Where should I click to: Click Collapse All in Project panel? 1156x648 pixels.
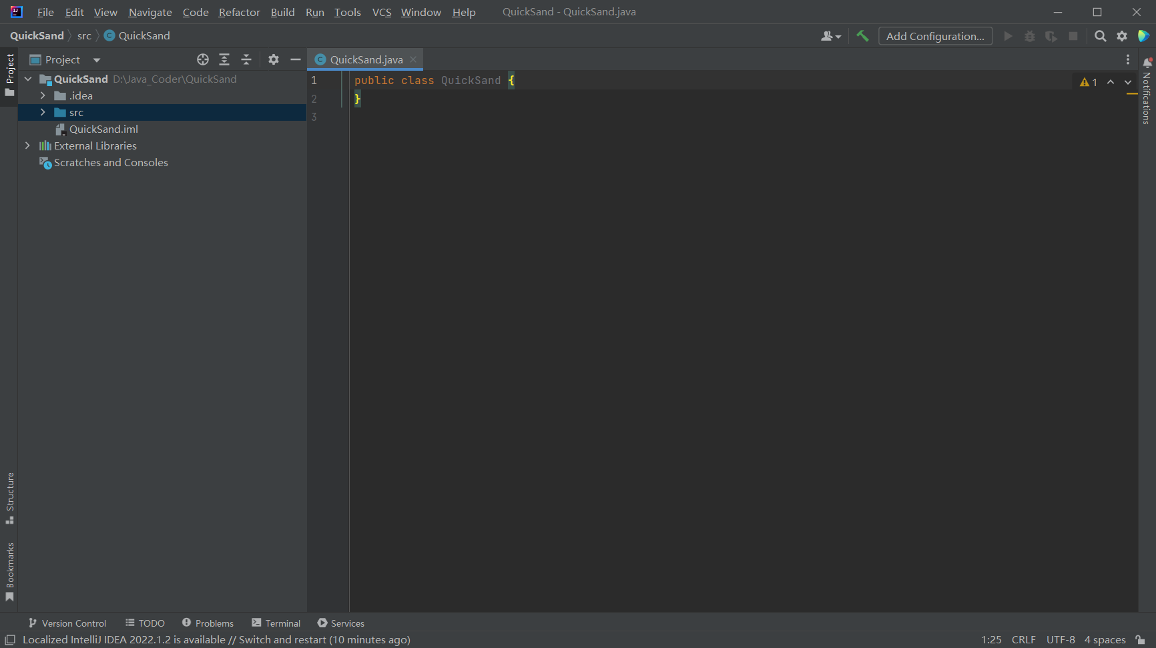(246, 59)
